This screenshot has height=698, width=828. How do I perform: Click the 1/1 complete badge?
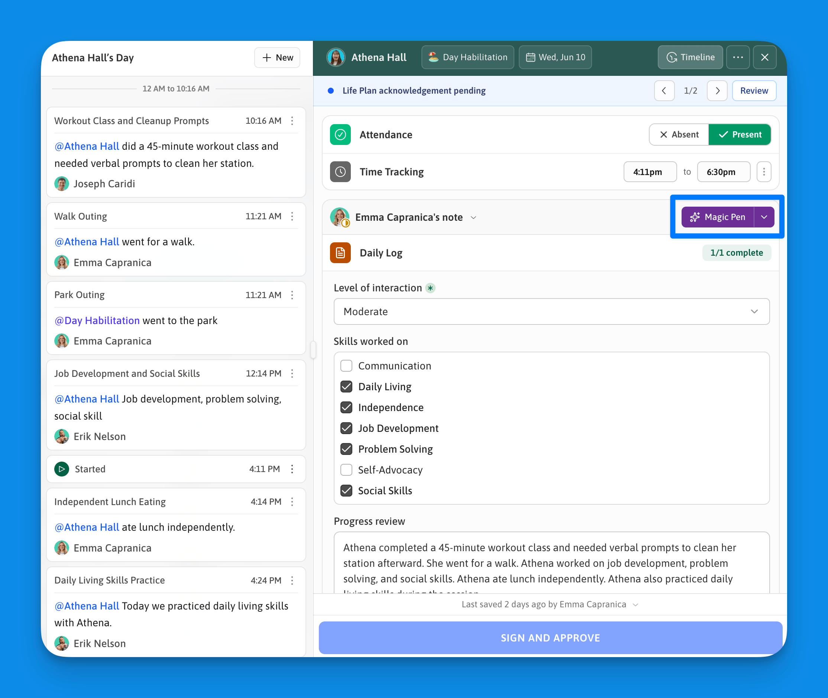(x=737, y=252)
